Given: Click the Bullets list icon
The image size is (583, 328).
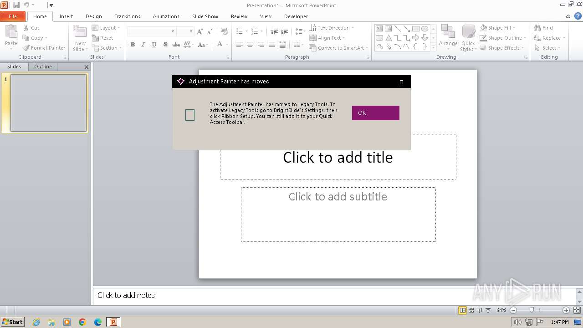Looking at the screenshot, I should [240, 31].
